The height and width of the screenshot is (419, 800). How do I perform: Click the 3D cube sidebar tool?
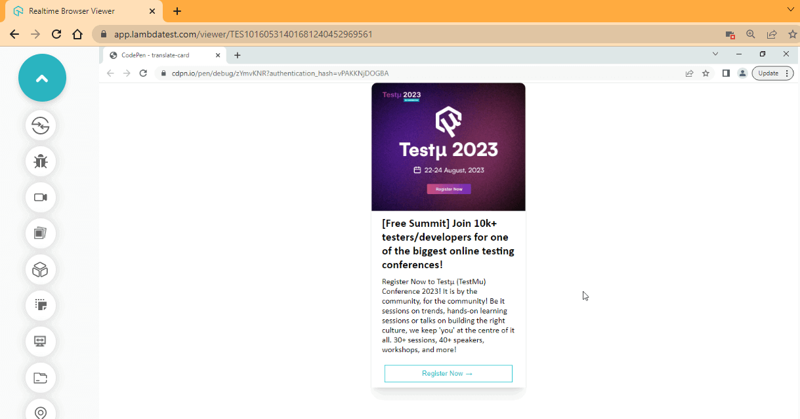pos(41,269)
